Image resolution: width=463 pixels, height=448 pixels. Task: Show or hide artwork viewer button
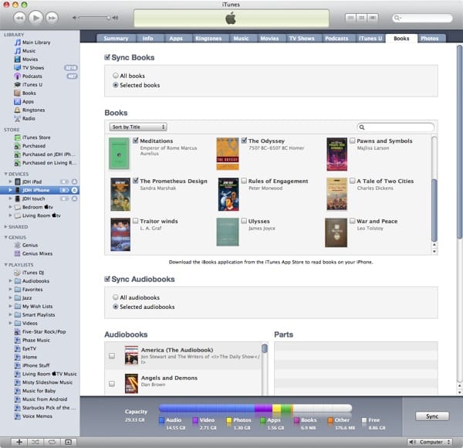68,442
